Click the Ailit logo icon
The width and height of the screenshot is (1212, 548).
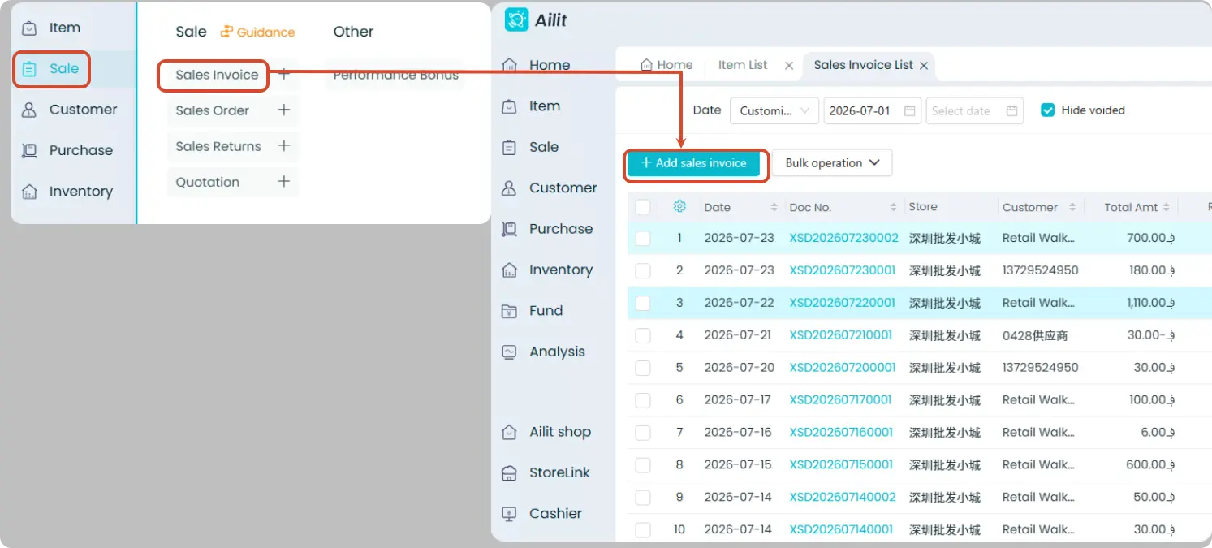pos(516,19)
